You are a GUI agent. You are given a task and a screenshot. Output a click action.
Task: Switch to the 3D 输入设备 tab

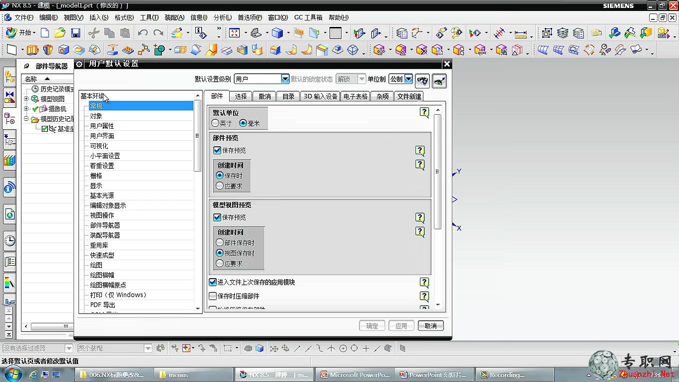pos(321,96)
